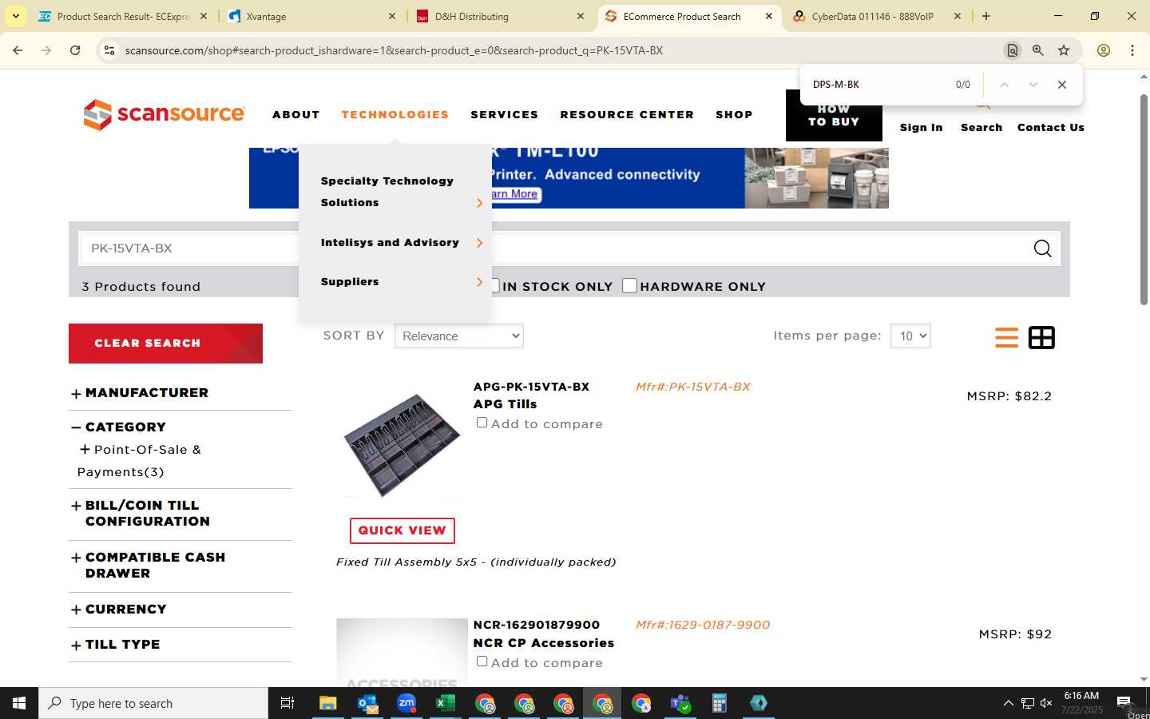Click Learn More link in Epson banner
The width and height of the screenshot is (1150, 719).
pyautogui.click(x=515, y=194)
